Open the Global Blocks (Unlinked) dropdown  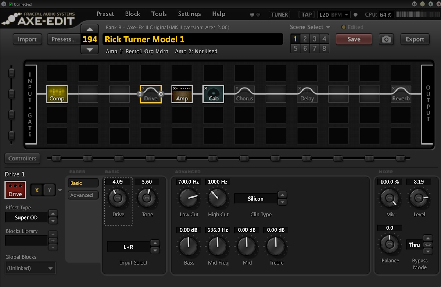pos(31,268)
